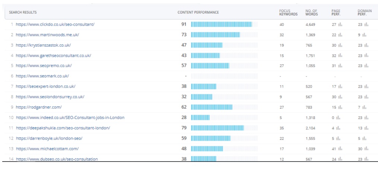Click domain perf chart icon for michaelcottam row
The image size is (378, 173).
(366, 149)
